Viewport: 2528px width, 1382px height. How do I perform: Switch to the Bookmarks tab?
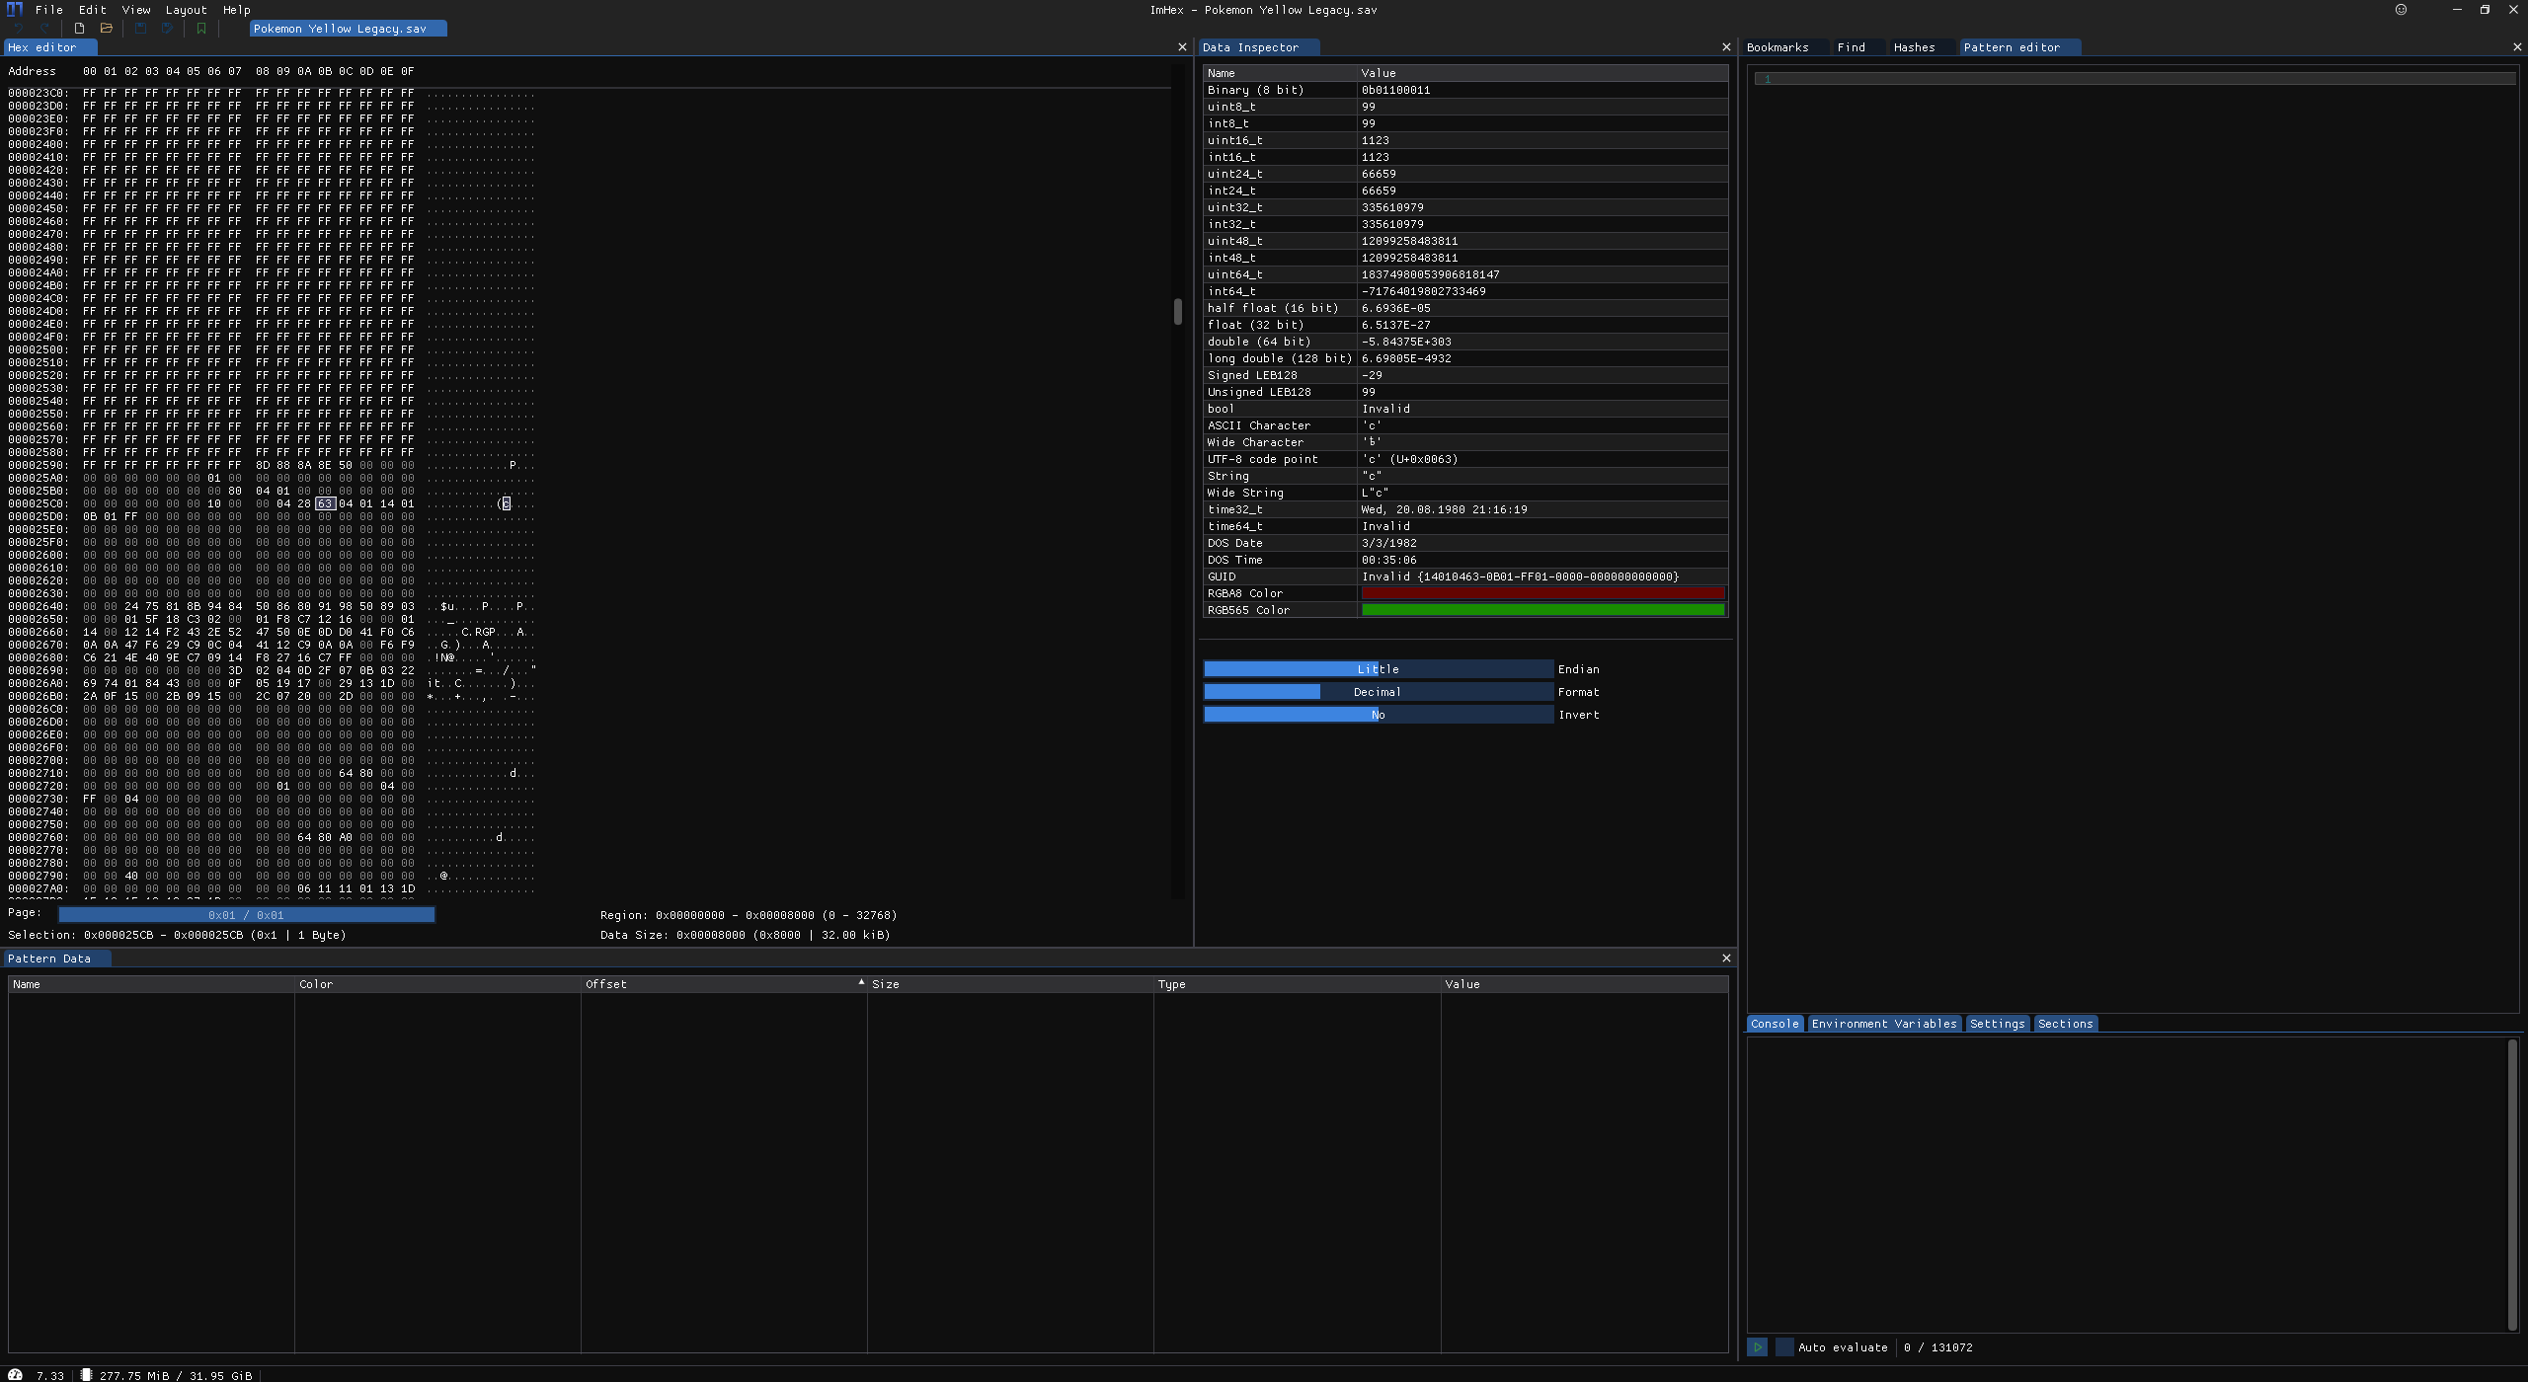(1777, 47)
